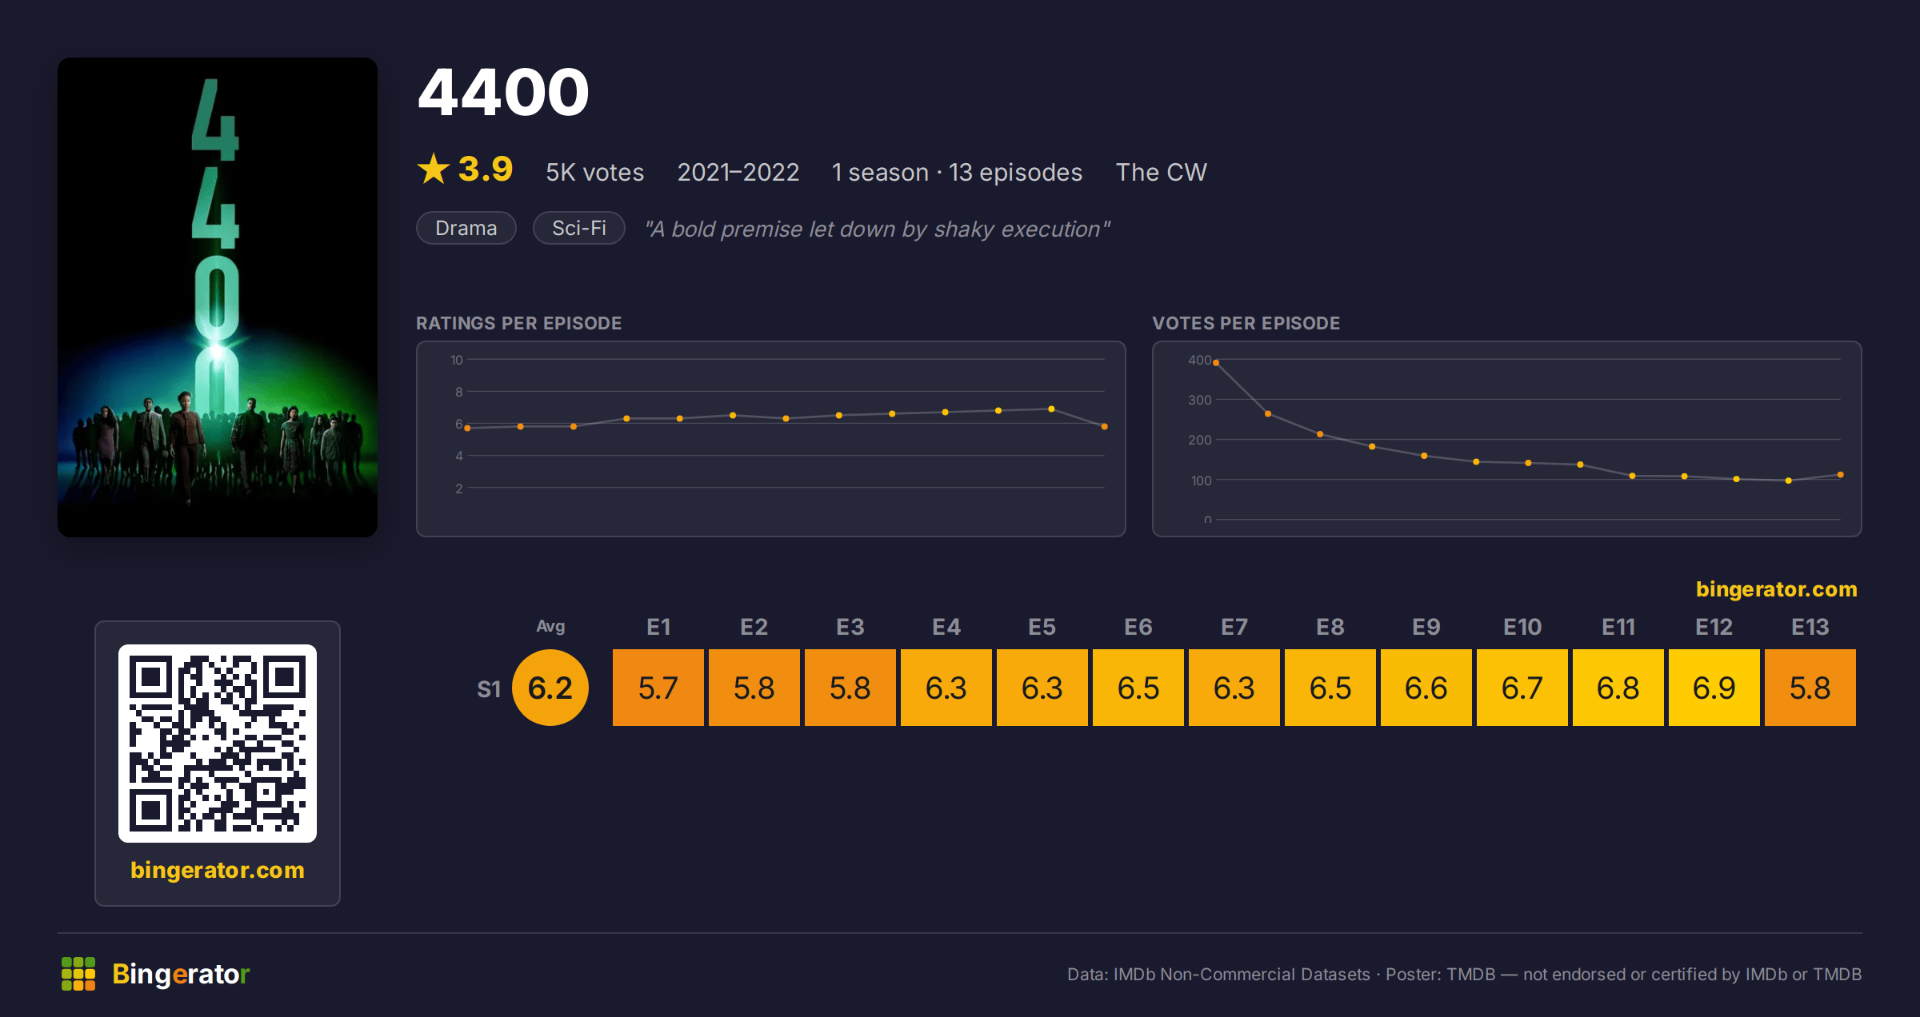
Task: Open the 4400 poster thumbnail
Action: 218,297
